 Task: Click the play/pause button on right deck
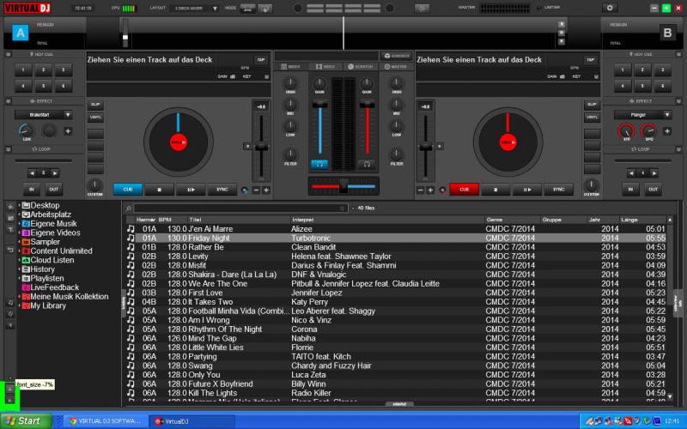tap(526, 190)
